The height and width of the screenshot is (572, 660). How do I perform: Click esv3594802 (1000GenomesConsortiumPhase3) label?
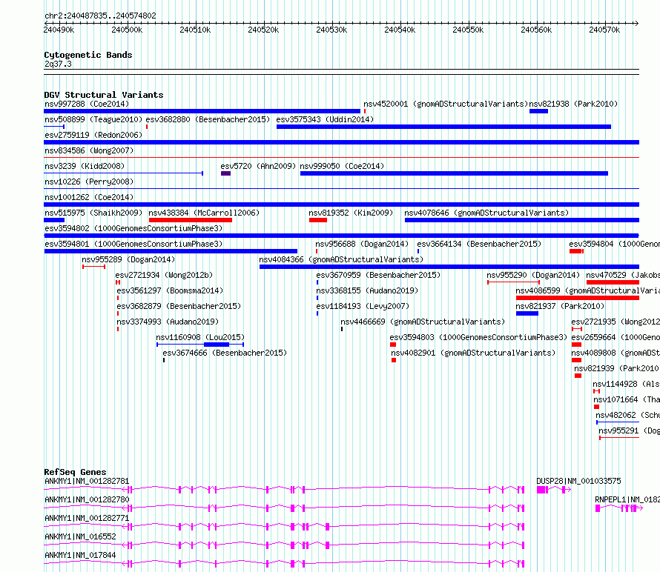[133, 228]
